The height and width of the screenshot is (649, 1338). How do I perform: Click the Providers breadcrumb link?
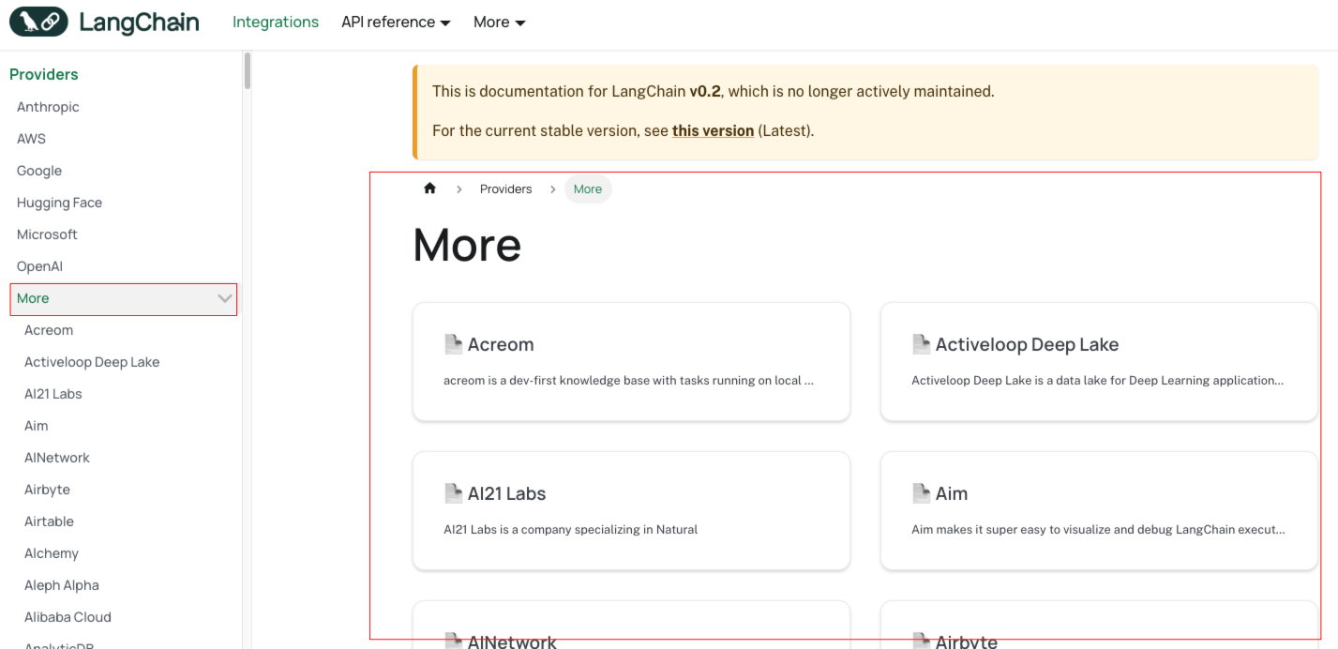coord(505,189)
